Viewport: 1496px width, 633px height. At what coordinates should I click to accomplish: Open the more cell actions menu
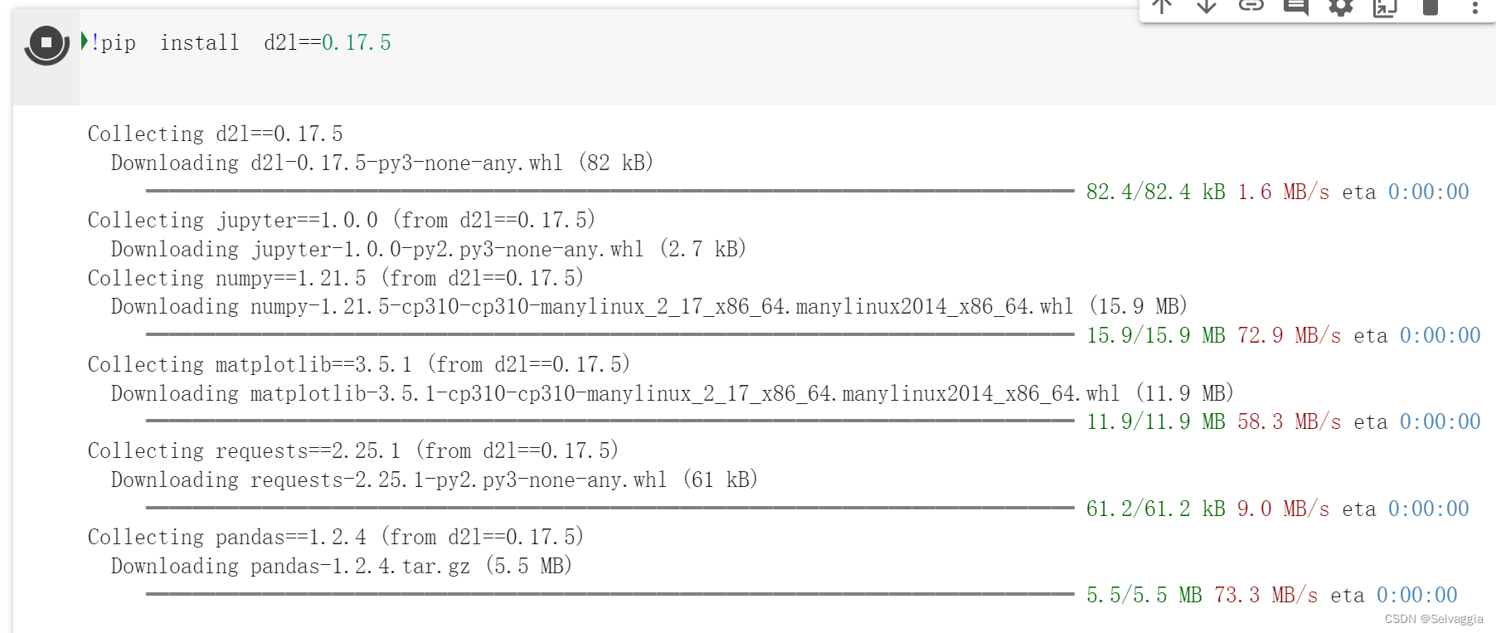1475,7
